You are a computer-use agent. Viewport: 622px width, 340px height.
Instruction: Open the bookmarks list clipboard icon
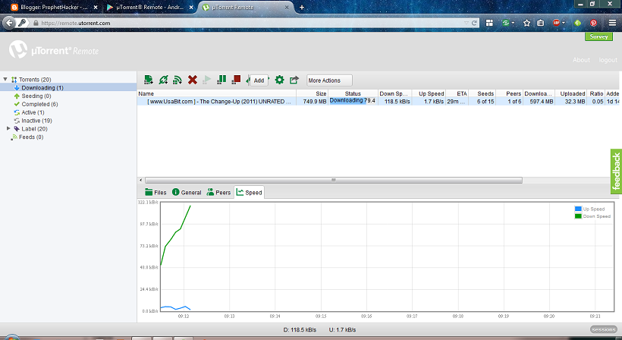coord(540,23)
